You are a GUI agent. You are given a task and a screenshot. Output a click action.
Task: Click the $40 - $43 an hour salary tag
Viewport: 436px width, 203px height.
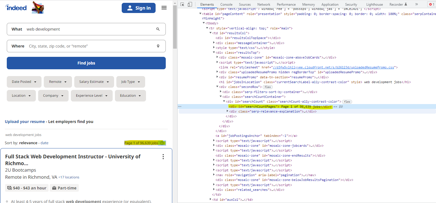27,188
